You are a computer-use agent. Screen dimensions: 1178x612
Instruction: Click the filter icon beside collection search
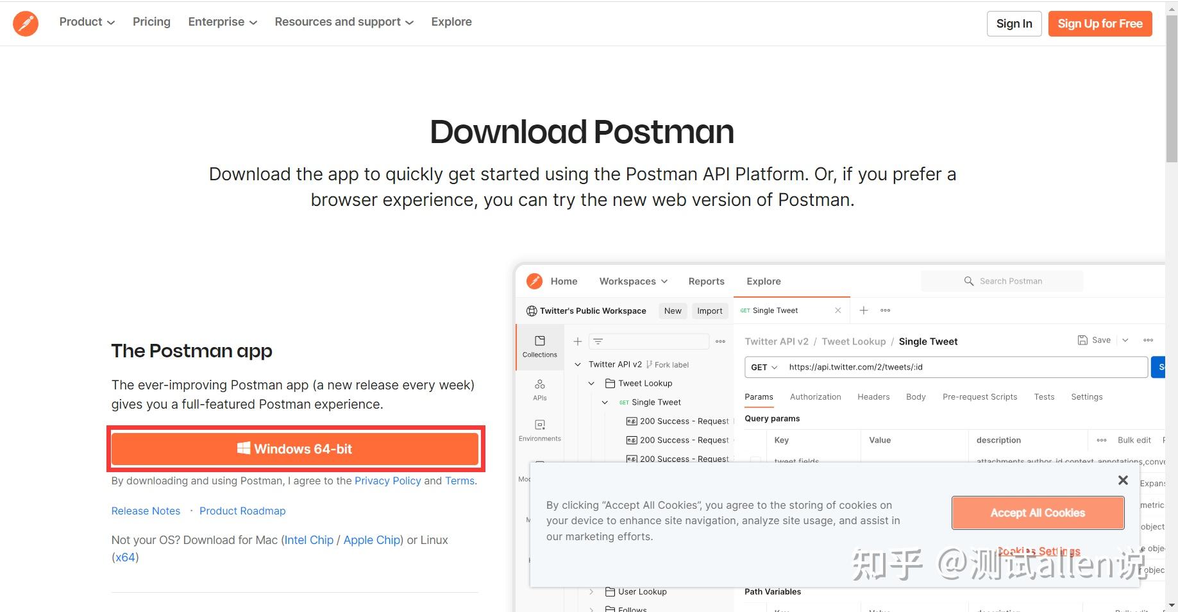[x=598, y=341]
